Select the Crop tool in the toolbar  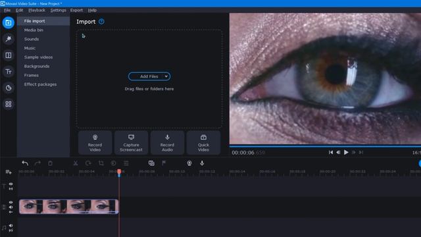(101, 163)
